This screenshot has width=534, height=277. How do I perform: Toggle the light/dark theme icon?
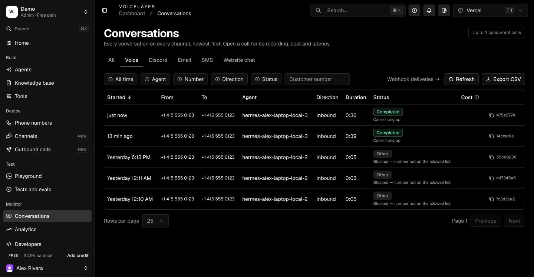point(444,10)
